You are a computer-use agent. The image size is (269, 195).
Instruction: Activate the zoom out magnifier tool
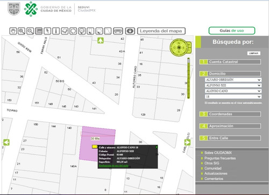pos(30,31)
